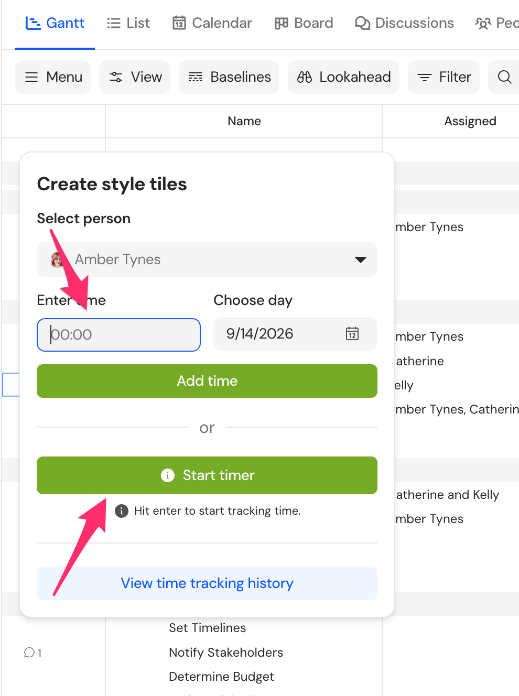Click the comment bubble icon with count 1
This screenshot has height=696, width=519.
click(x=29, y=652)
